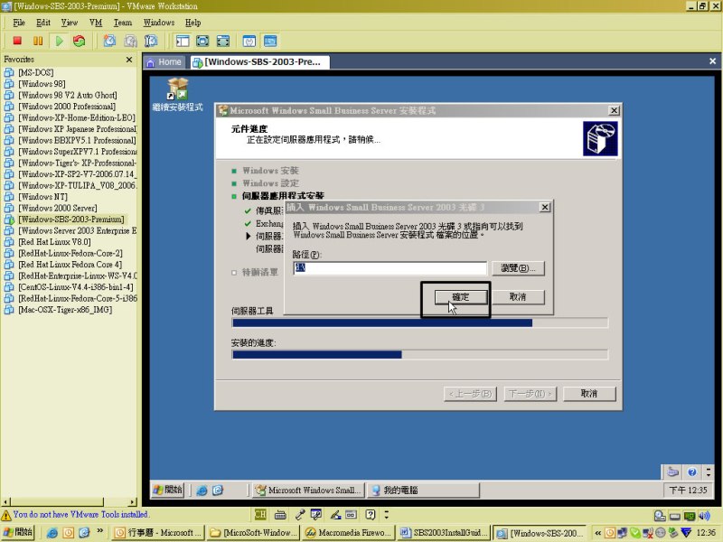Viewport: 723px width, 542px height.
Task: Close the current VM tab
Action: click(712, 61)
